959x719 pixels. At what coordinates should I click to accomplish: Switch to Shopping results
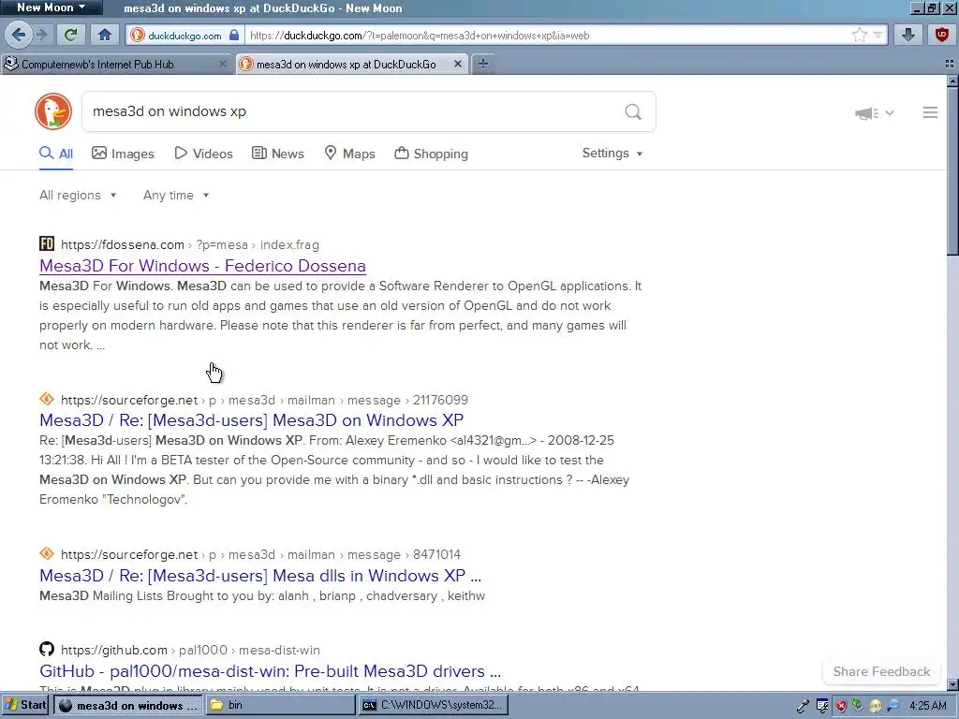[x=431, y=154]
